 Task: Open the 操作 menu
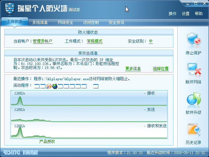tap(172, 14)
